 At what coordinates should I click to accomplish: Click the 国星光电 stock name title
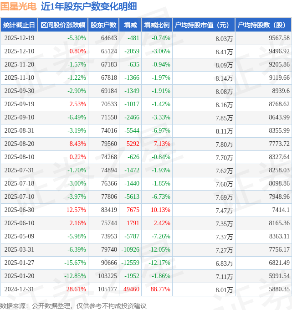(x=18, y=7)
